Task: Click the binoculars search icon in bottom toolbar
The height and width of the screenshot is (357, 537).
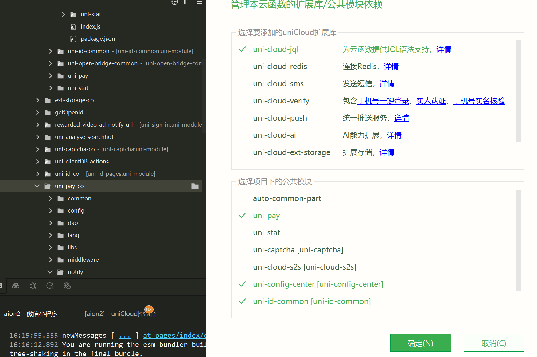Action: (x=16, y=286)
